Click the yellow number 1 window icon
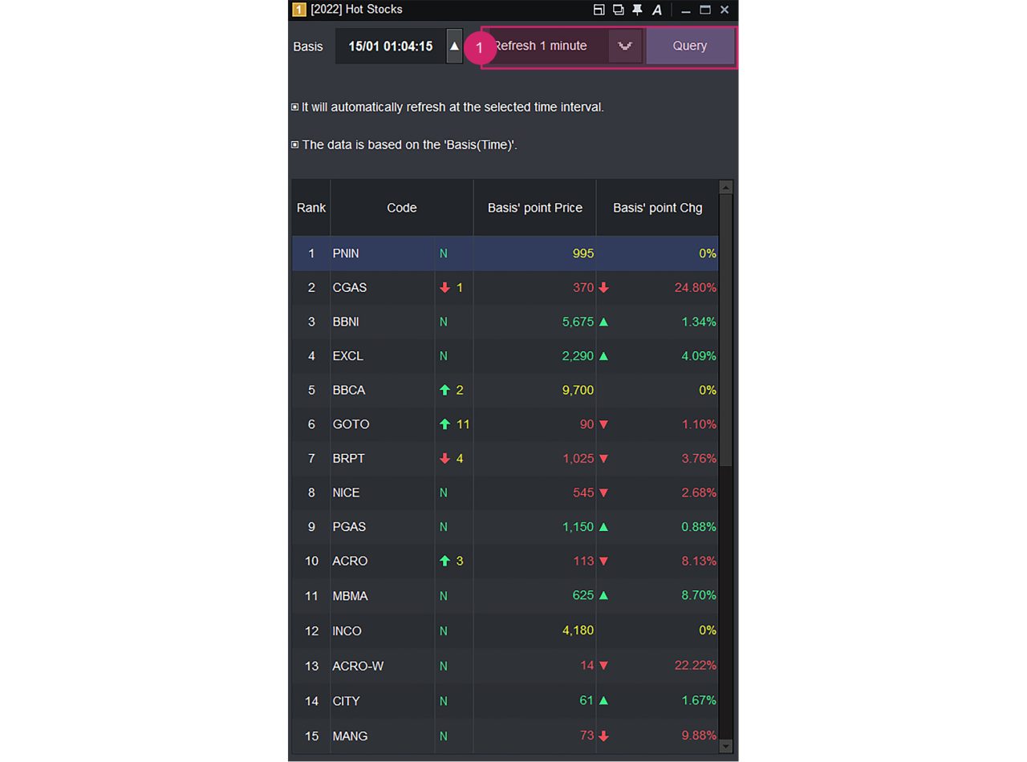The image size is (1027, 762). click(298, 10)
